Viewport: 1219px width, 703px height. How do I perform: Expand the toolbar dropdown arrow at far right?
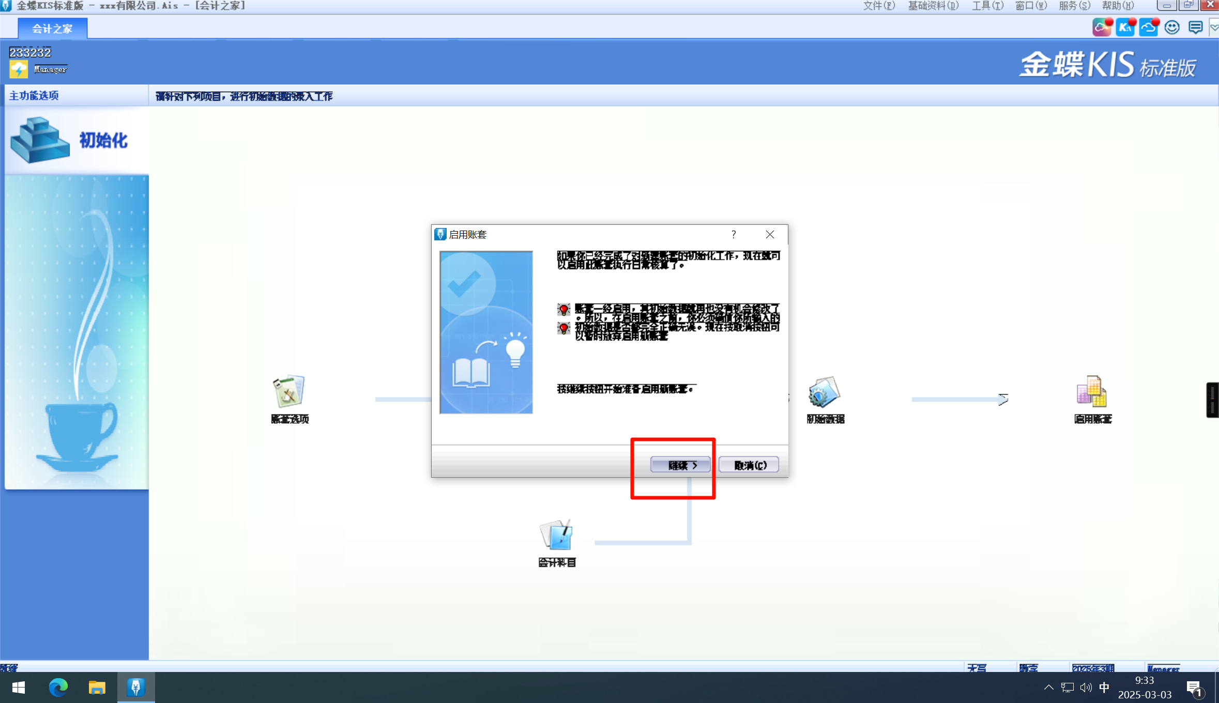tap(1214, 27)
